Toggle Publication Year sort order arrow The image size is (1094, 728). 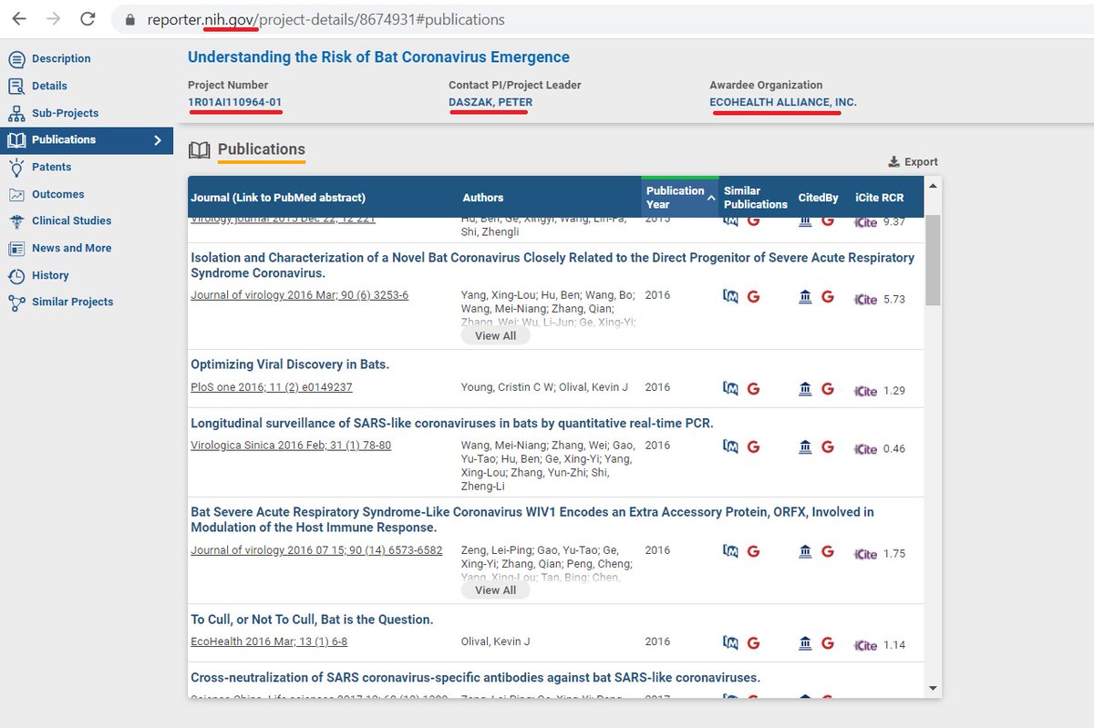pyautogui.click(x=711, y=198)
